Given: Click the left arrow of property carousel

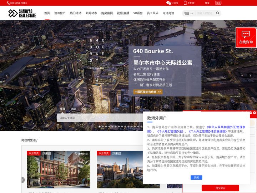Looking at the screenshot, I should point(23,180).
